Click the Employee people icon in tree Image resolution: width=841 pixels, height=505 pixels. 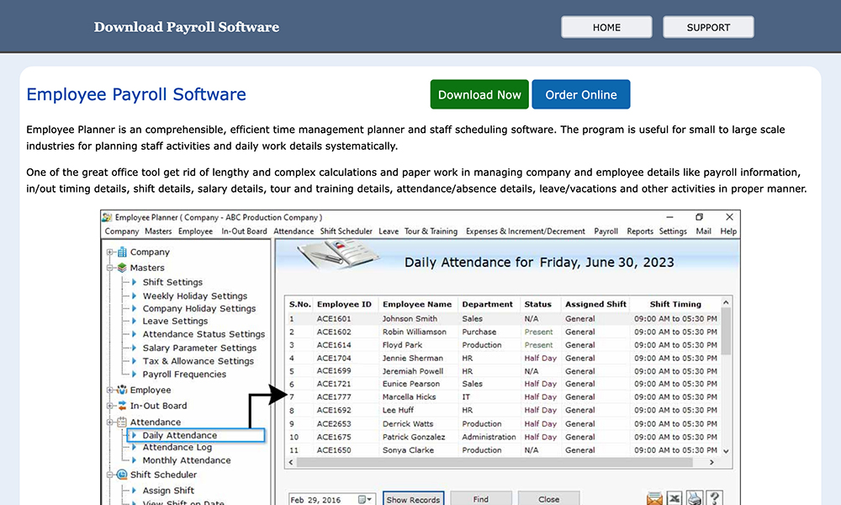[x=122, y=390]
